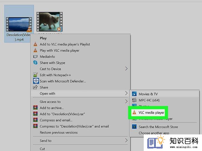The height and width of the screenshot is (151, 202).
Task: Click WinRAR icon beside Compress to rar and email
Action: (36, 126)
